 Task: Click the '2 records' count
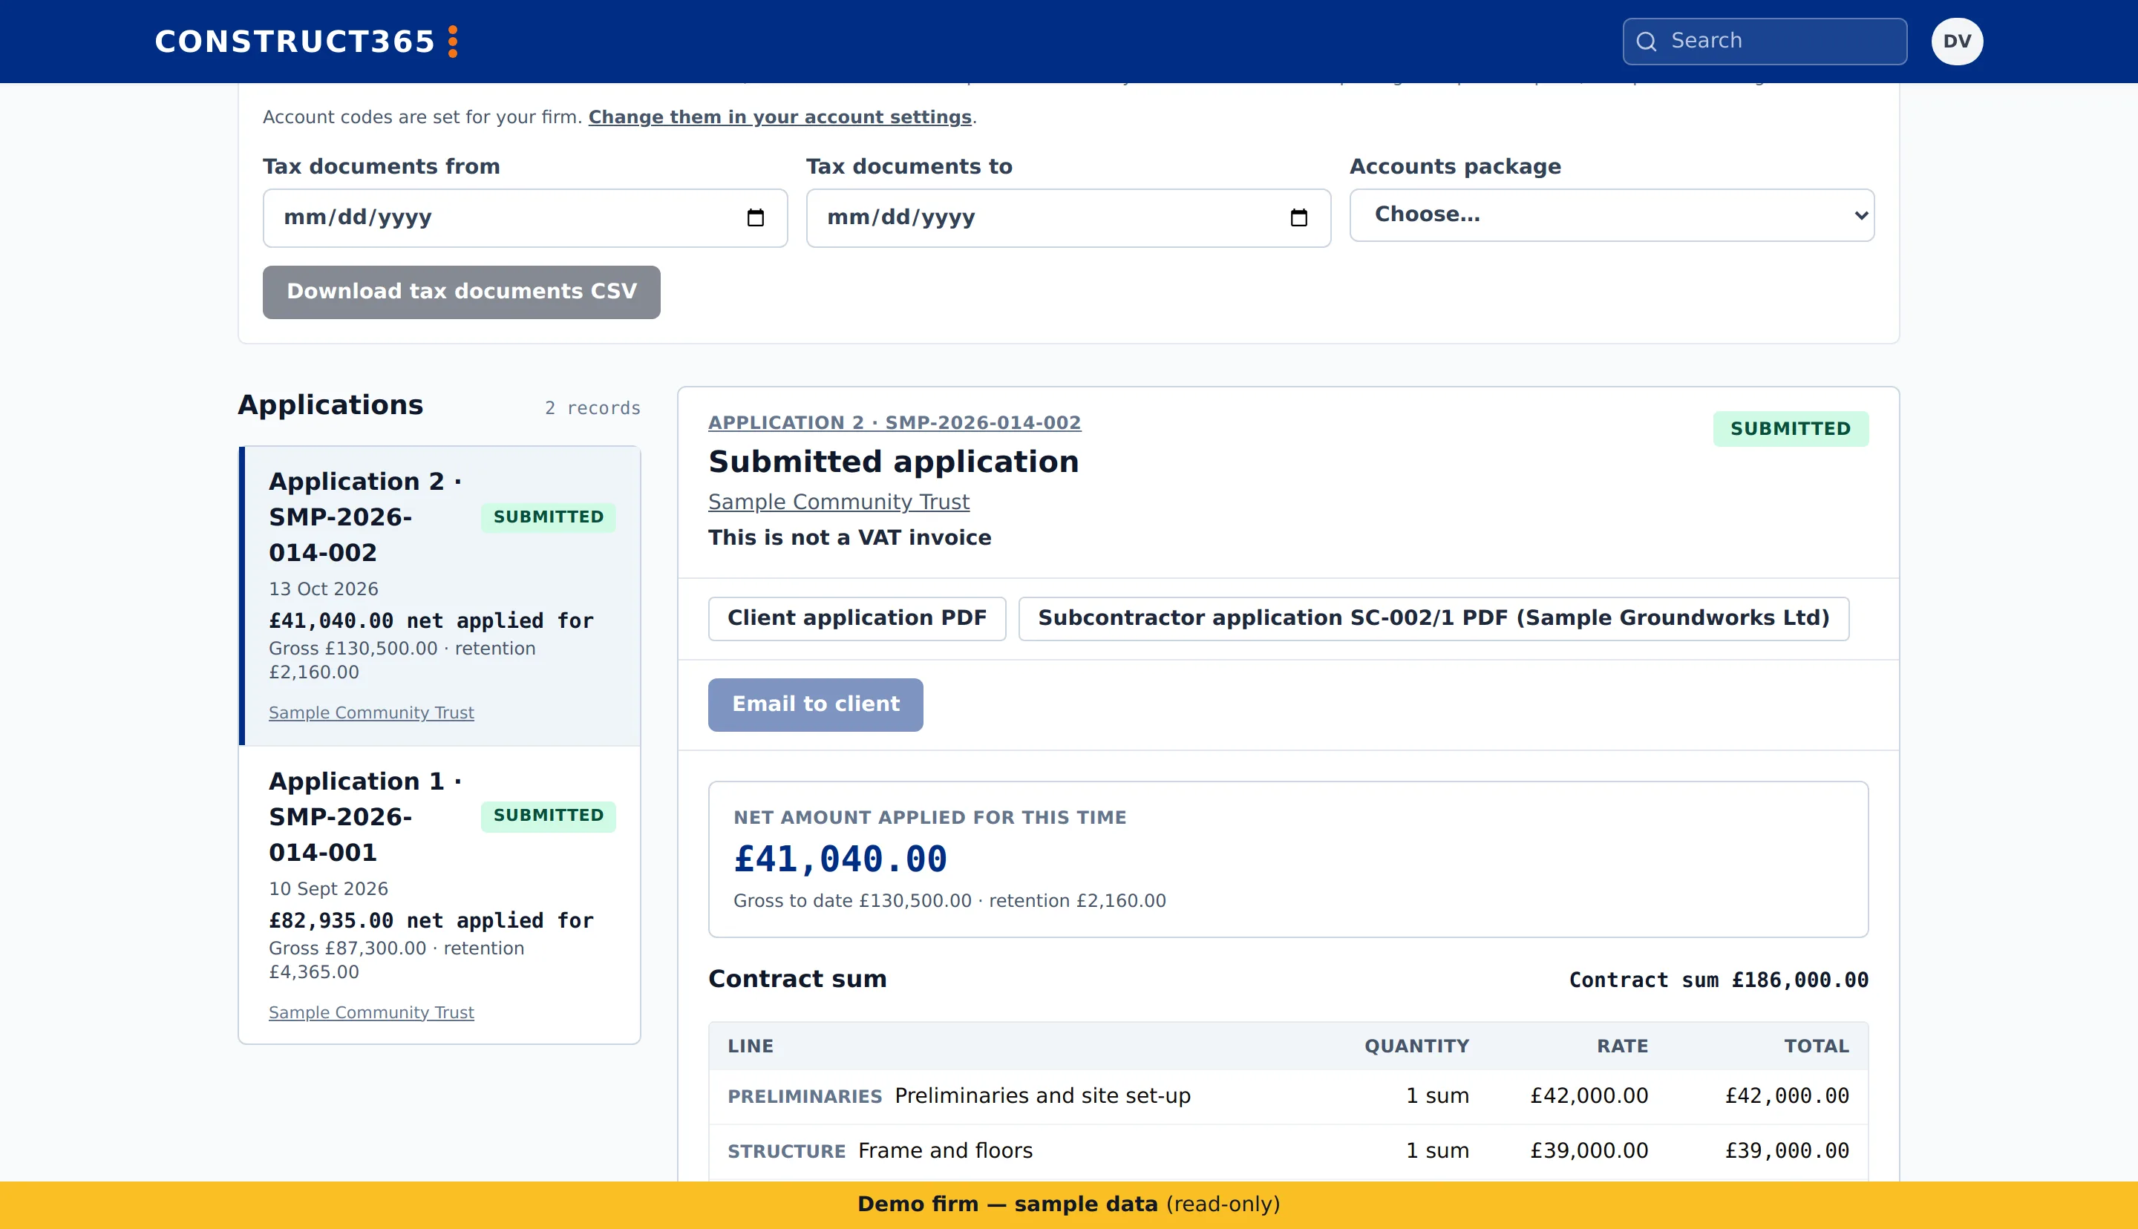(x=592, y=408)
